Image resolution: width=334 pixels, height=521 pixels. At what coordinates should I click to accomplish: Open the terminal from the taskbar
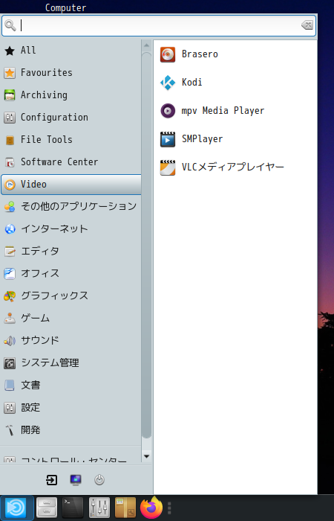pos(73,508)
